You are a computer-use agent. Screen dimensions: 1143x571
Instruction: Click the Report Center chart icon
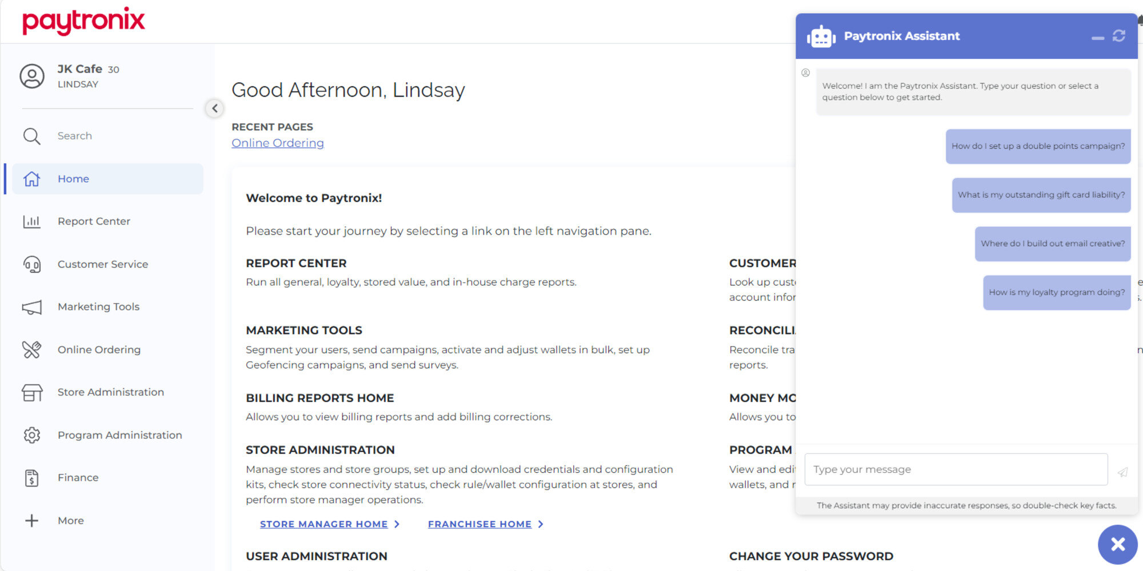tap(31, 222)
